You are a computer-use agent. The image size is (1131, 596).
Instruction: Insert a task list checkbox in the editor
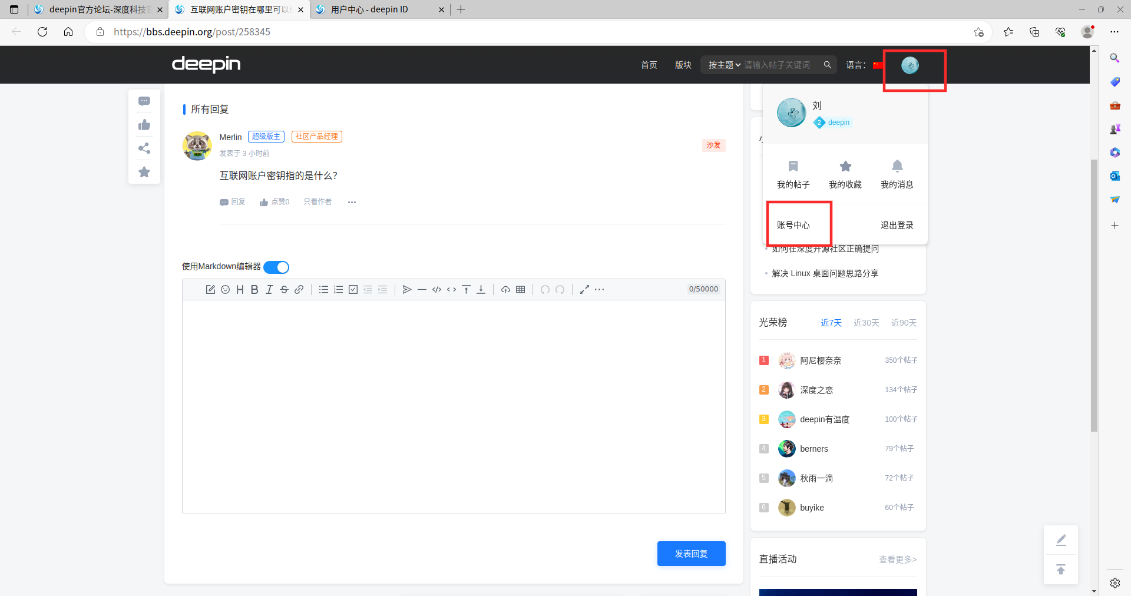point(353,289)
